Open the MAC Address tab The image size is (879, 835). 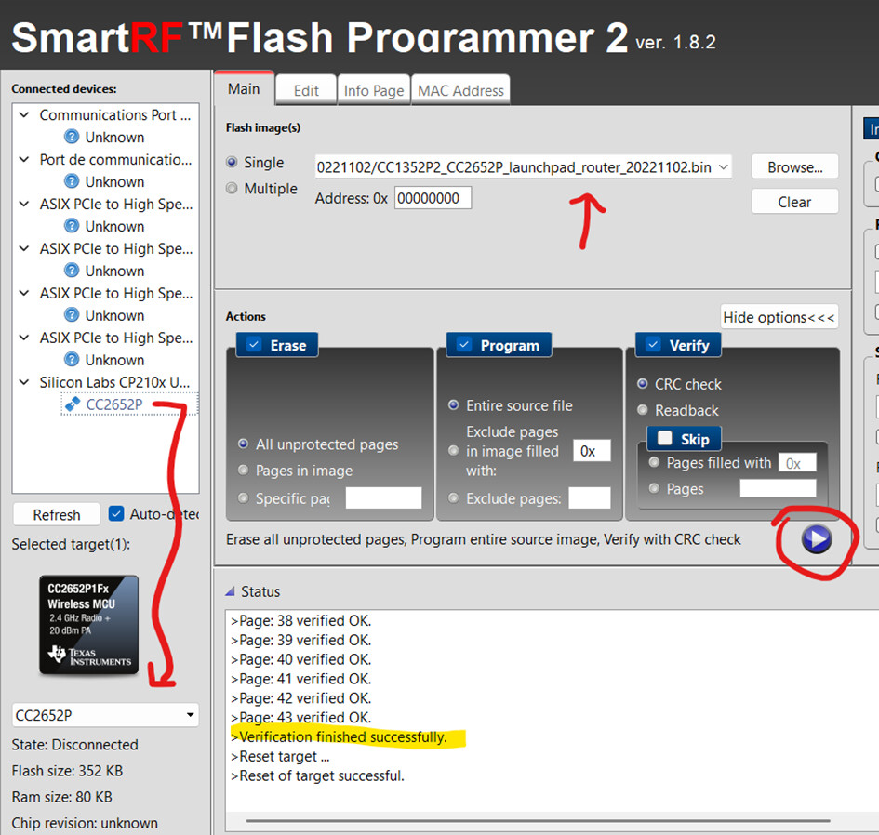pyautogui.click(x=460, y=91)
